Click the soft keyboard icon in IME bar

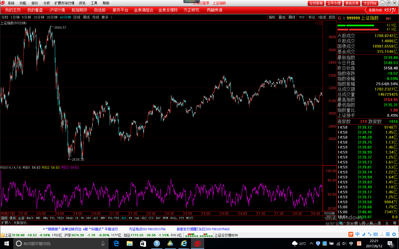[375, 234]
